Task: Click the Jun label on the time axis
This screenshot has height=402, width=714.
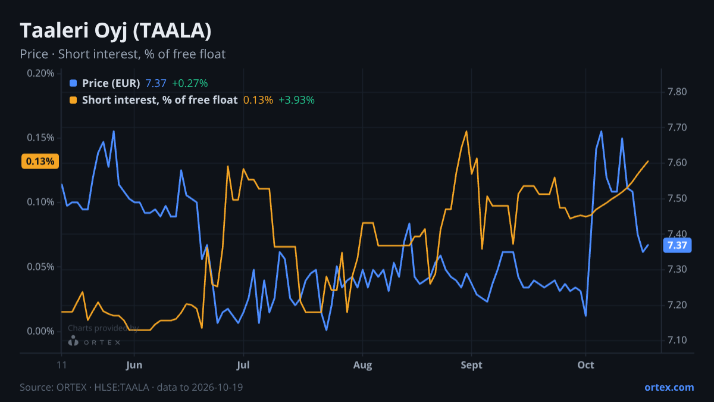Action: 134,365
